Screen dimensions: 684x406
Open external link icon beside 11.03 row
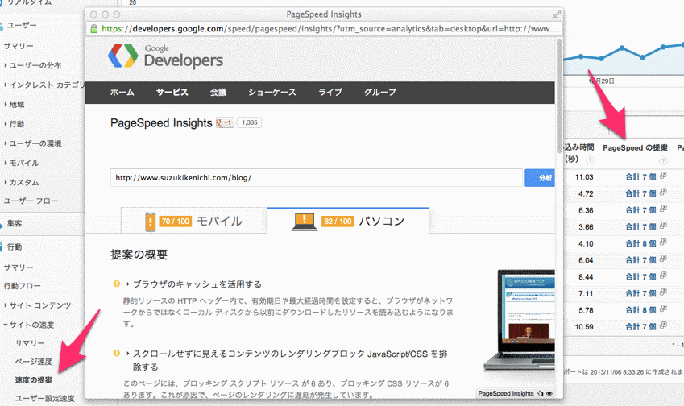click(x=663, y=176)
